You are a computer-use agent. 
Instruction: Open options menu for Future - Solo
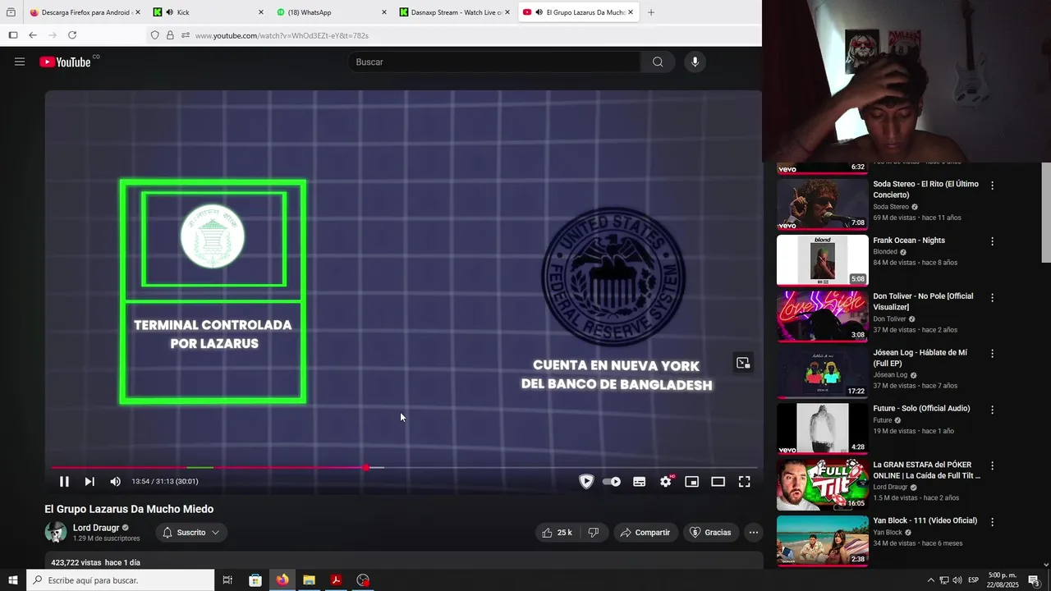992,410
